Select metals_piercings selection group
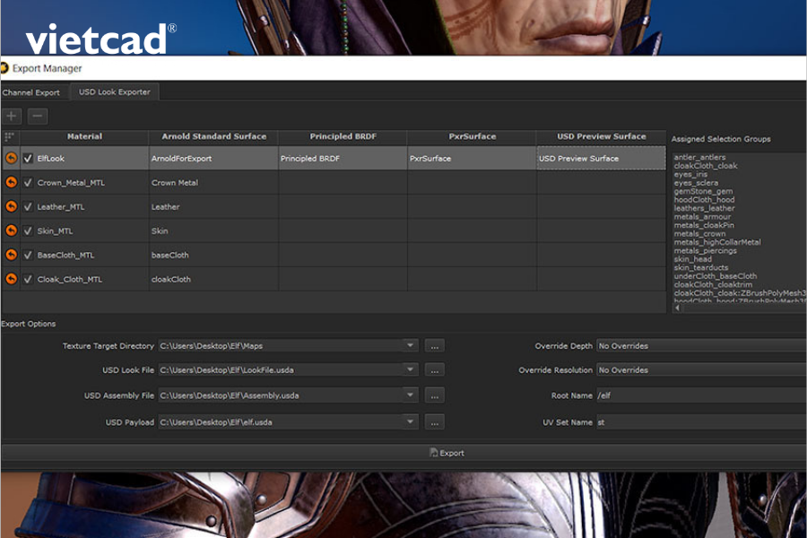 pyautogui.click(x=706, y=251)
